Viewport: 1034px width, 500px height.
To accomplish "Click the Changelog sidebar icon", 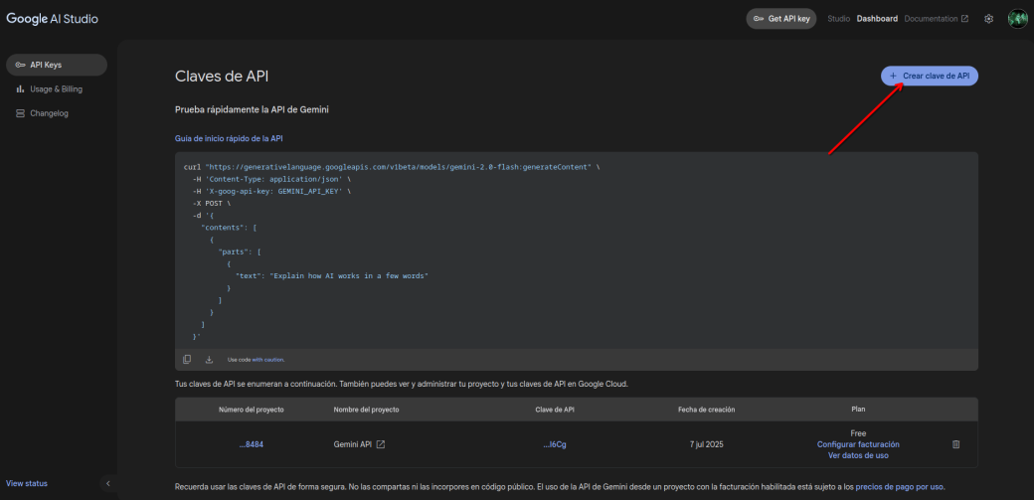I will (x=20, y=113).
